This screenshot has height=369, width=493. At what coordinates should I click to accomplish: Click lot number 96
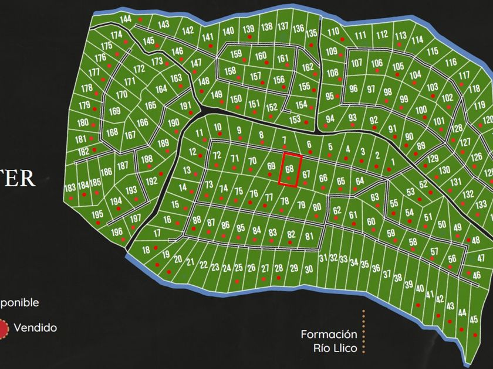pyautogui.click(x=353, y=88)
